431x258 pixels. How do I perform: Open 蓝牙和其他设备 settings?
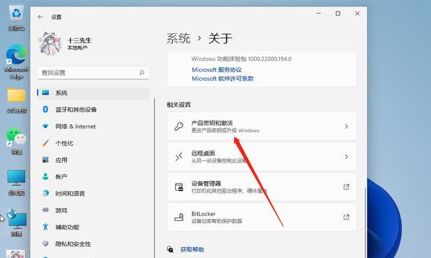(x=94, y=110)
